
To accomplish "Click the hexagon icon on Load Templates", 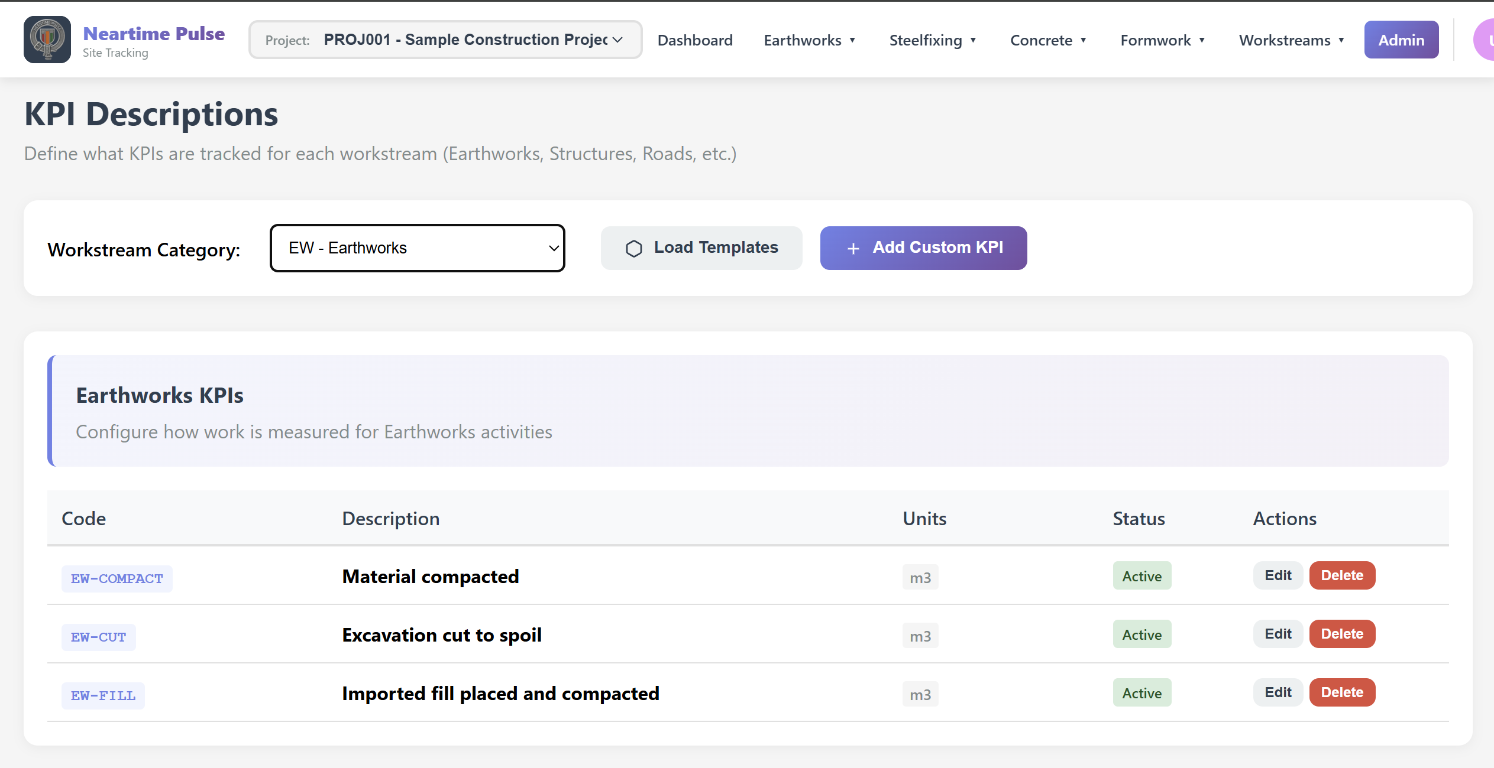I will click(634, 248).
